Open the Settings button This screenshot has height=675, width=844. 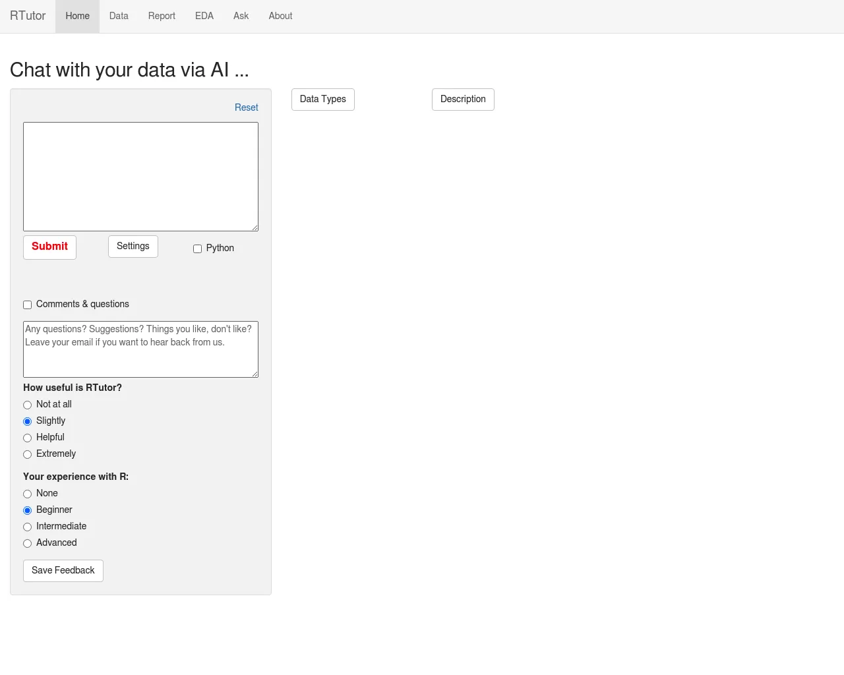[x=133, y=247]
